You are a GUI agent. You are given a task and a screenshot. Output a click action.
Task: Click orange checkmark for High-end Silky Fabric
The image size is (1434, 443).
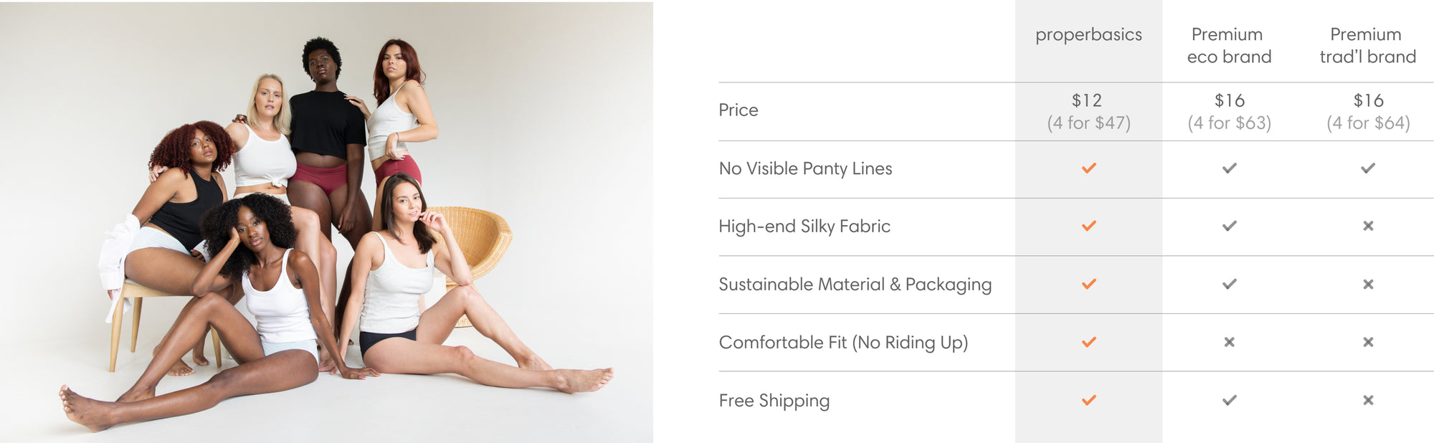tap(1088, 226)
